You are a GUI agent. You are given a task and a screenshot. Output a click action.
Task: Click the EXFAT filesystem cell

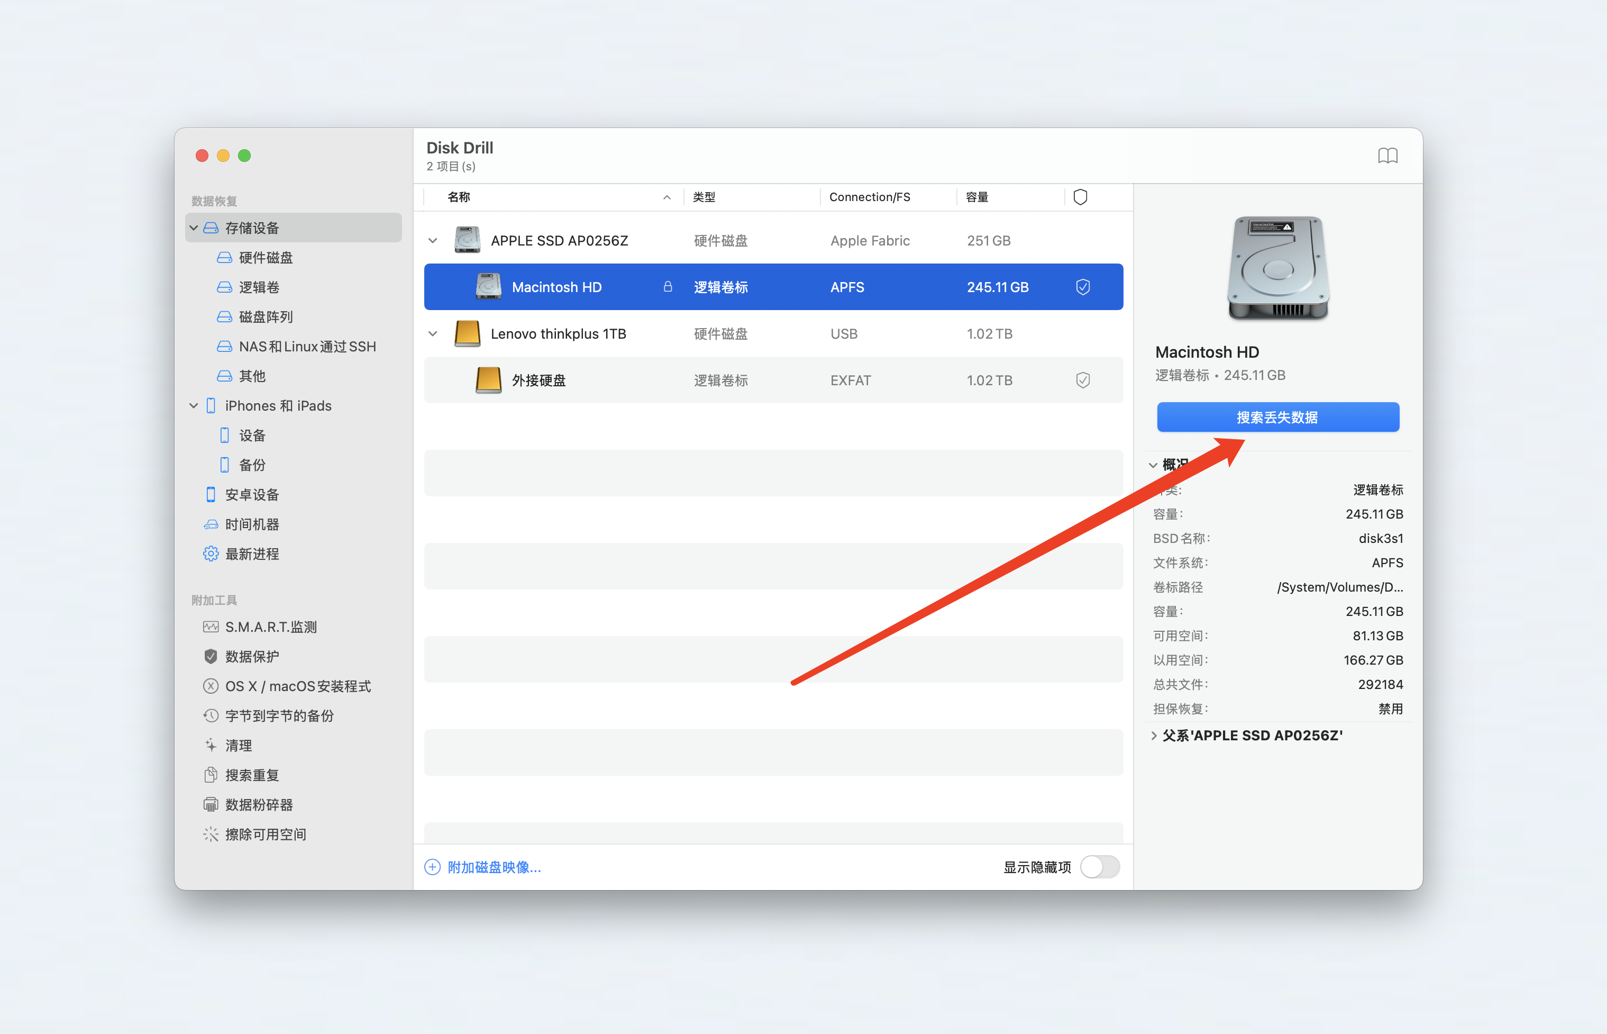click(850, 380)
